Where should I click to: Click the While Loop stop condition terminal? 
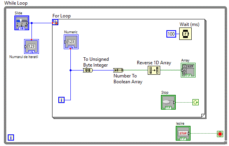point(220,134)
